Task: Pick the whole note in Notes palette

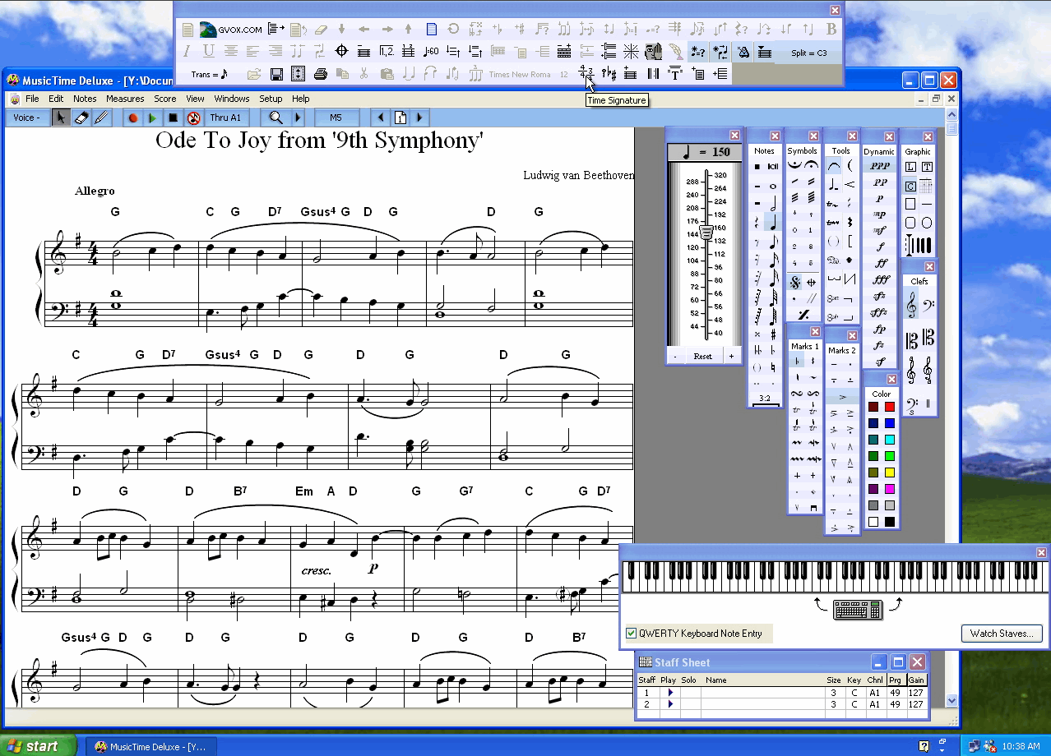Action: (x=773, y=186)
